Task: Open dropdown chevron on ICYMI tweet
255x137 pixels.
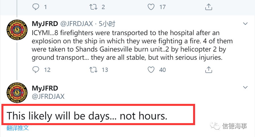Action: (245, 24)
